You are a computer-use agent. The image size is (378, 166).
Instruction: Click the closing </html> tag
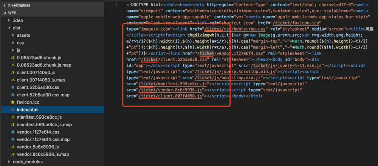point(254,96)
